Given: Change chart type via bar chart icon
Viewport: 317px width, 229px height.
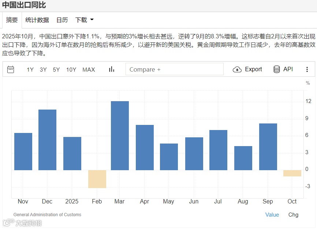Looking at the screenshot, I should (x=111, y=69).
